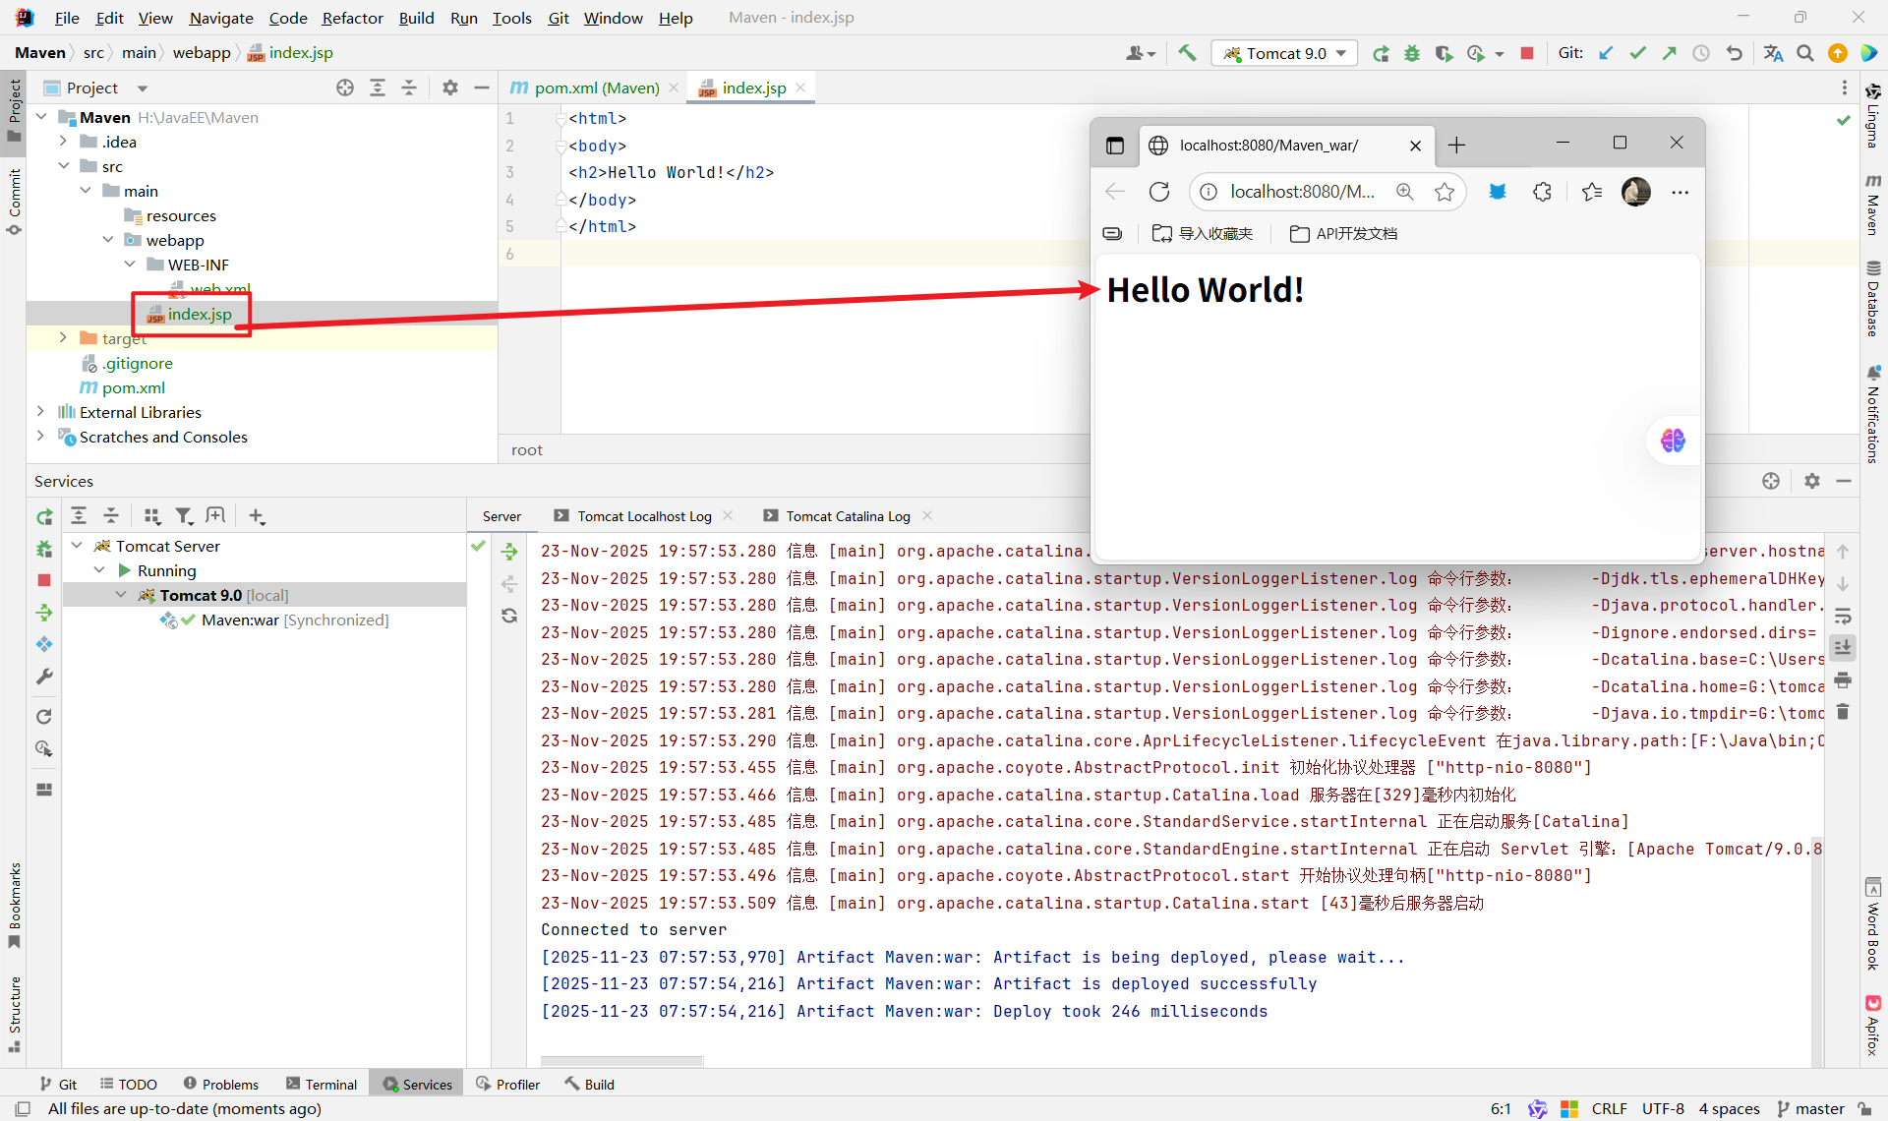
Task: Click the Debug bug icon in toolbar
Action: coord(1412,53)
